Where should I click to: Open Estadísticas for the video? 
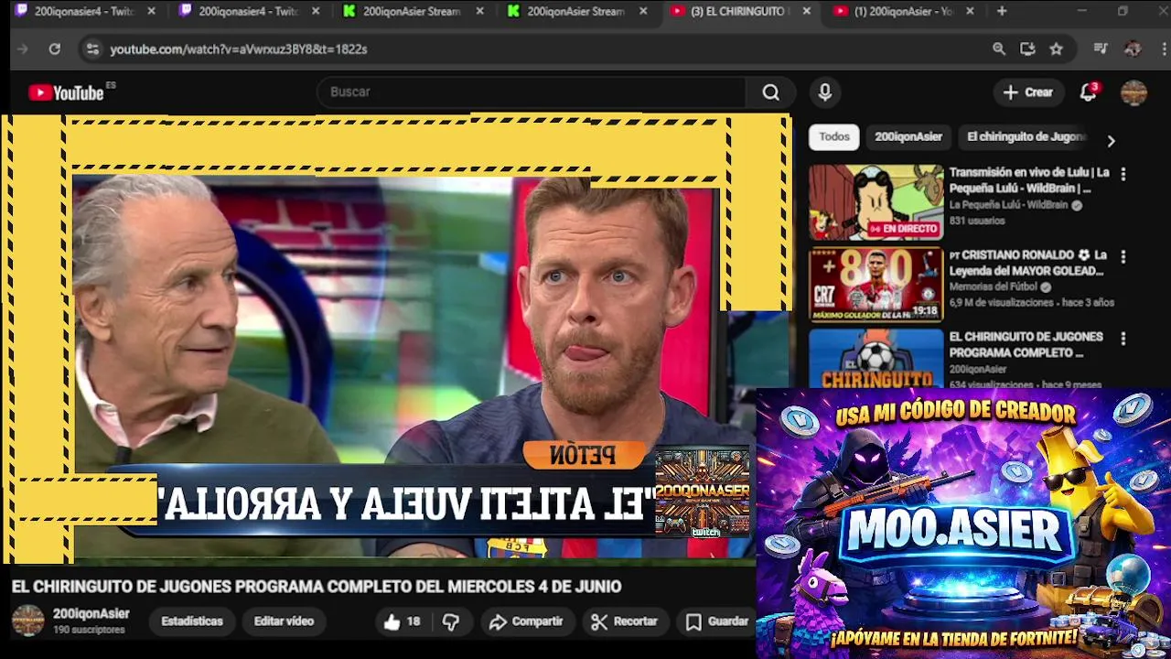(x=192, y=621)
